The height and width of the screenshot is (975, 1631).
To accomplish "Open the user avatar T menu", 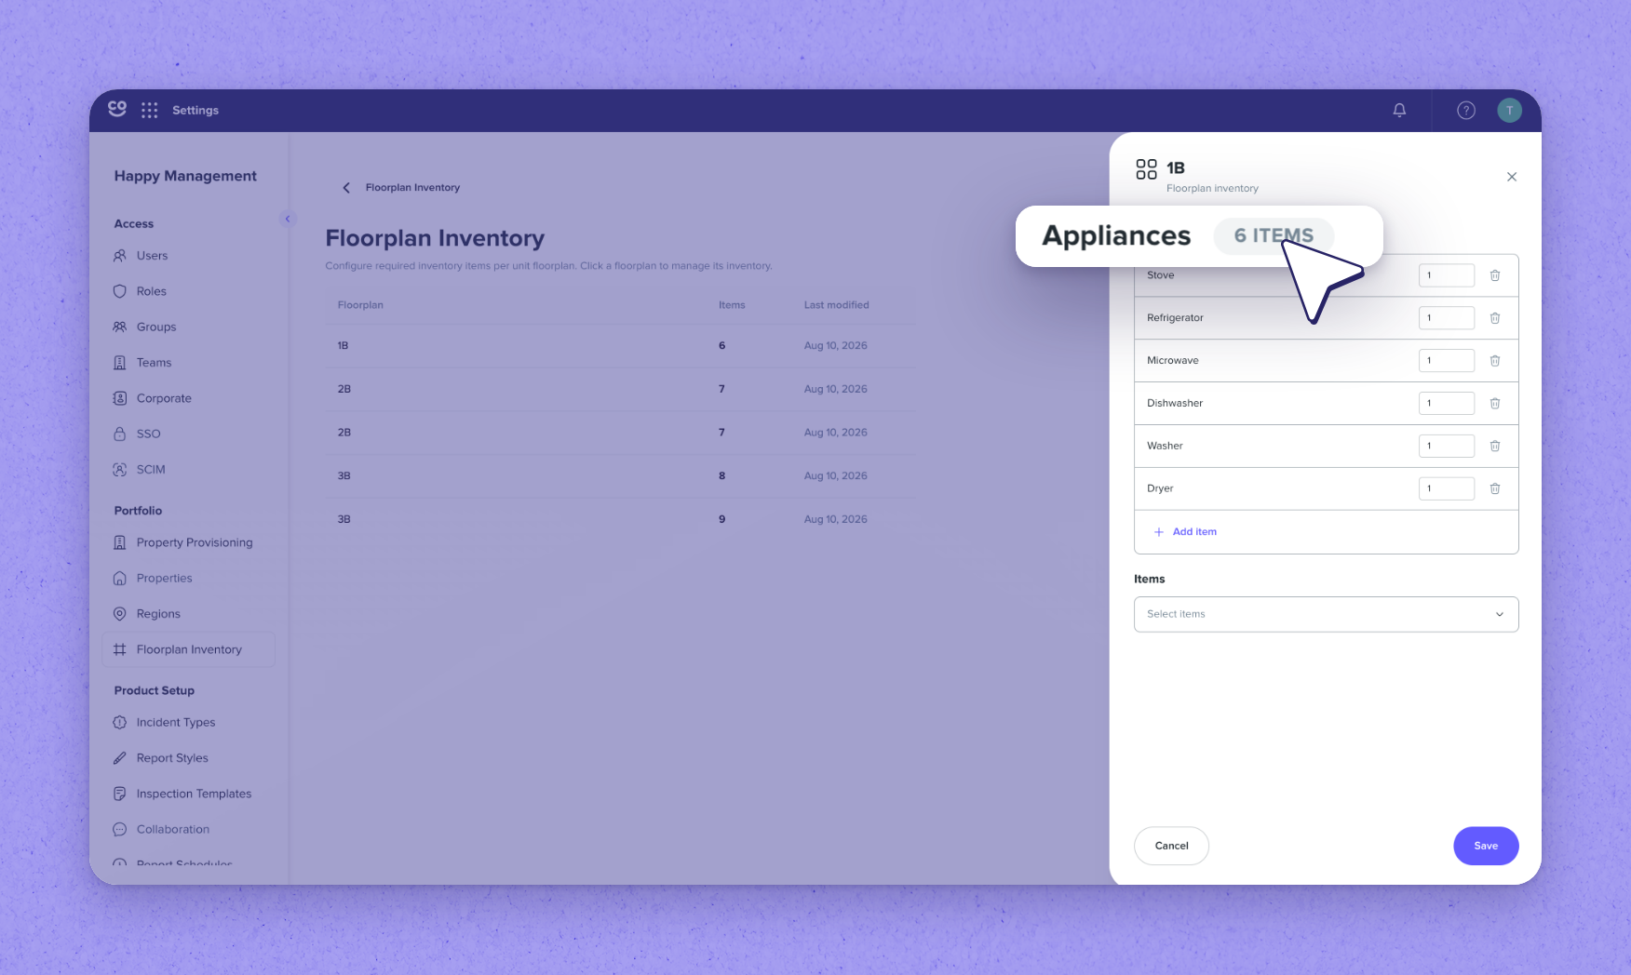I will pos(1509,111).
